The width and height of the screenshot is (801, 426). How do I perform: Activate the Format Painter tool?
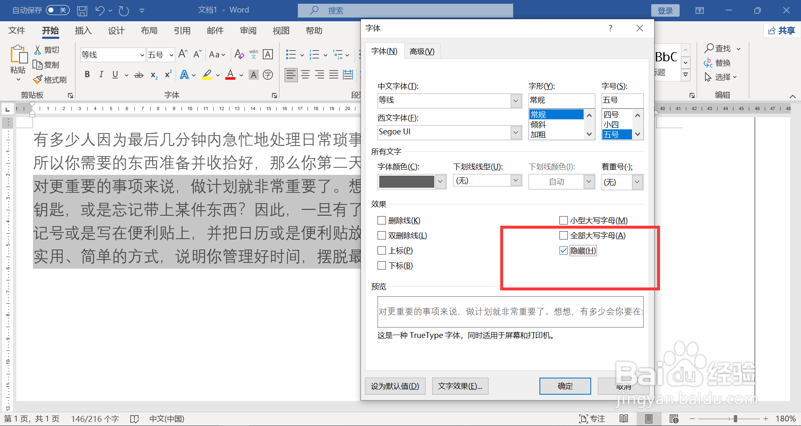(x=50, y=79)
